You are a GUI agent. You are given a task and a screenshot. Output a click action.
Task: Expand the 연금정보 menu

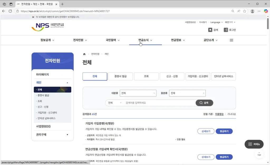pyautogui.click(x=178, y=40)
